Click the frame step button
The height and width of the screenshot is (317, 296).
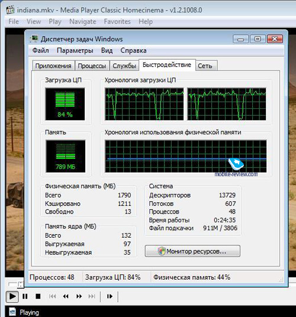pyautogui.click(x=110, y=296)
